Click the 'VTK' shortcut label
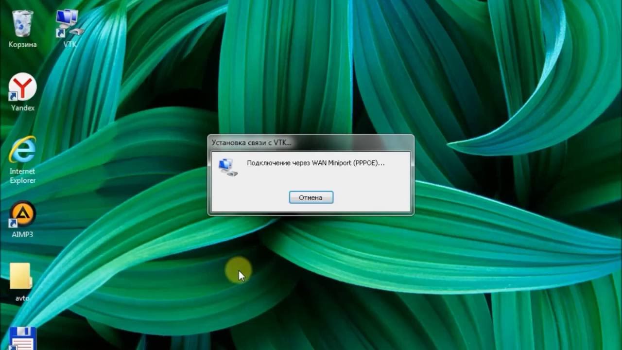 point(69,44)
